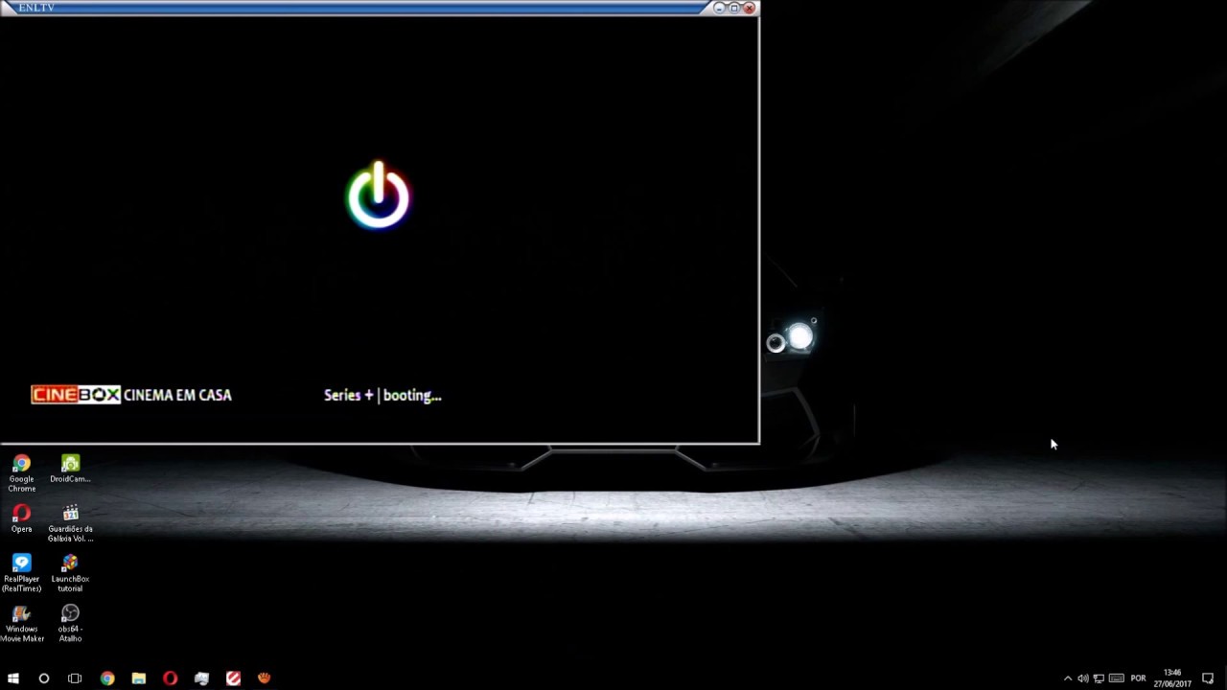
Task: Open red striped taskbar app icon
Action: tap(233, 678)
